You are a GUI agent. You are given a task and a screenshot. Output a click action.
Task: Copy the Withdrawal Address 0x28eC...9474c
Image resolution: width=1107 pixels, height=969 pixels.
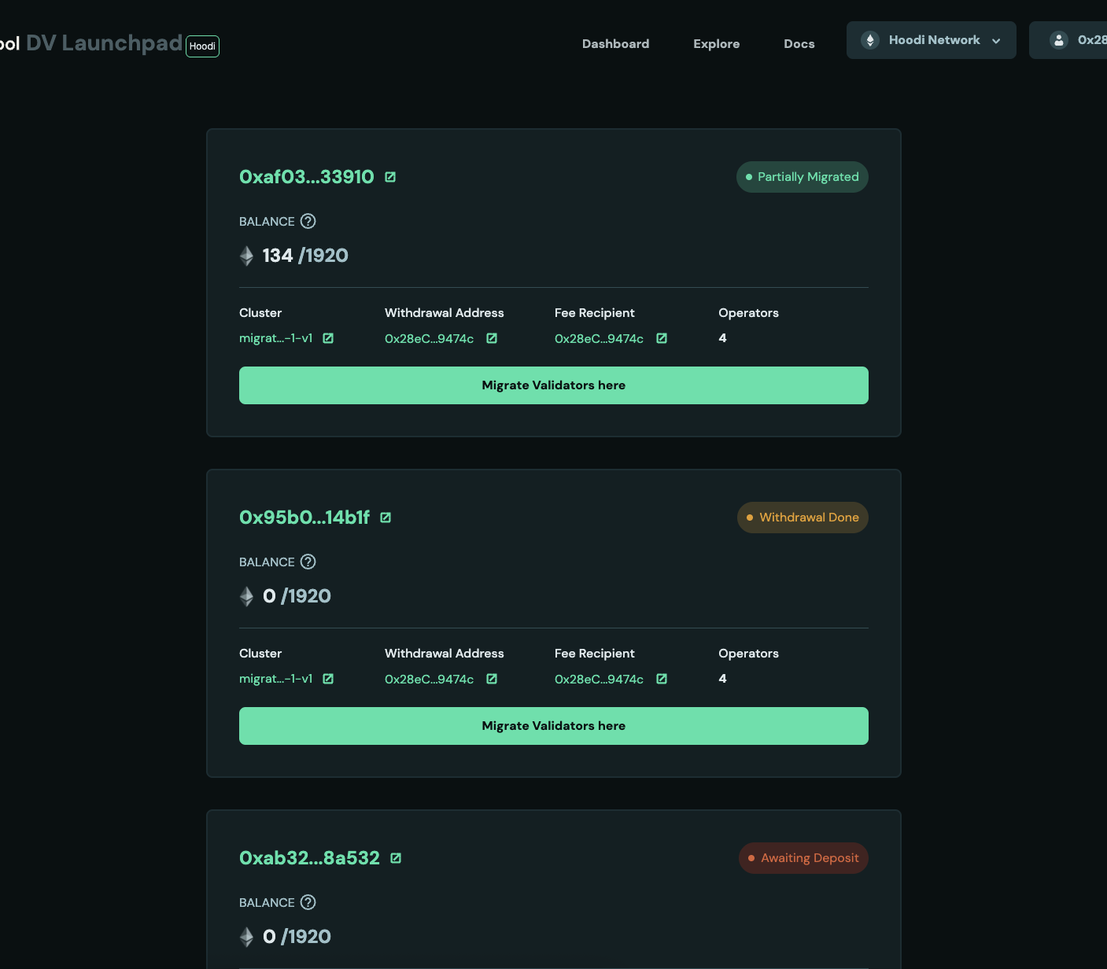pos(491,338)
